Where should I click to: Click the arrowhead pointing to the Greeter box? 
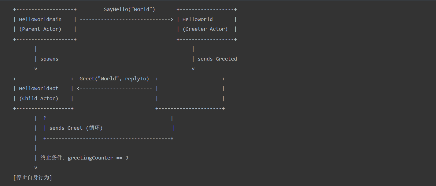(172, 19)
